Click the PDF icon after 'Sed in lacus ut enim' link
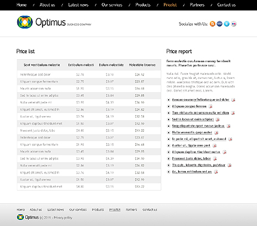 coord(218,120)
